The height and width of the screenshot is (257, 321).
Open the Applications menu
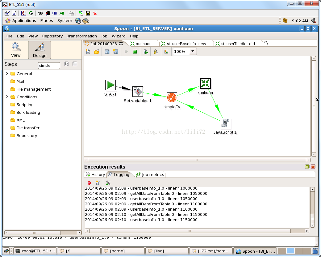(24, 21)
